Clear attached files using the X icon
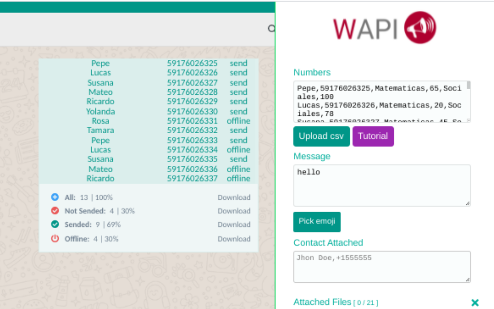Screen dimensions: 494x309 coord(475,302)
